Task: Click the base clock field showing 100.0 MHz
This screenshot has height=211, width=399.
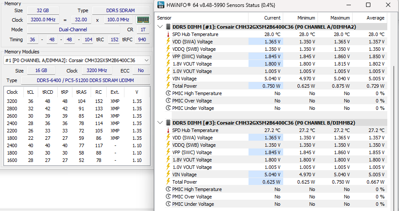Action: pos(118,20)
